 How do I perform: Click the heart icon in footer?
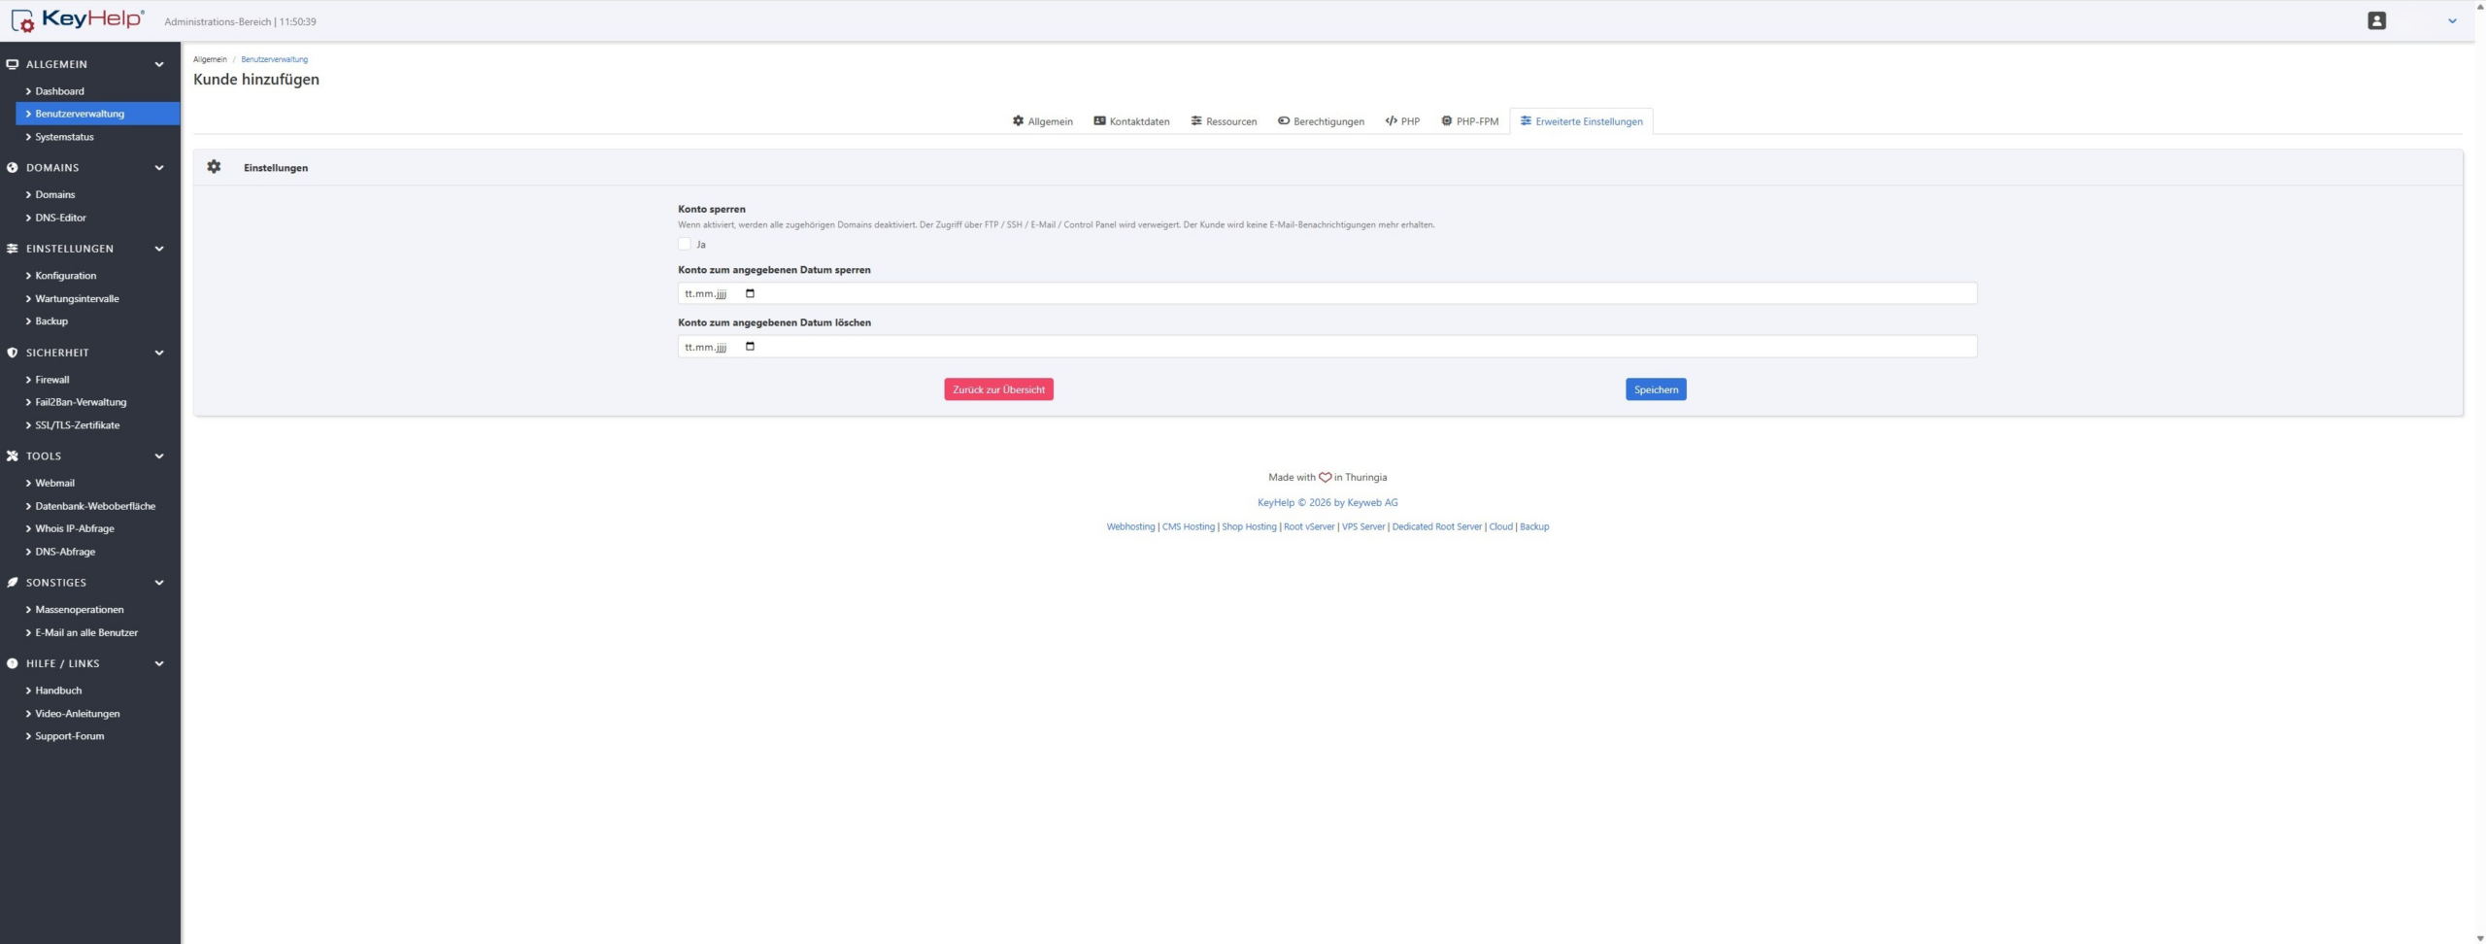(1325, 478)
